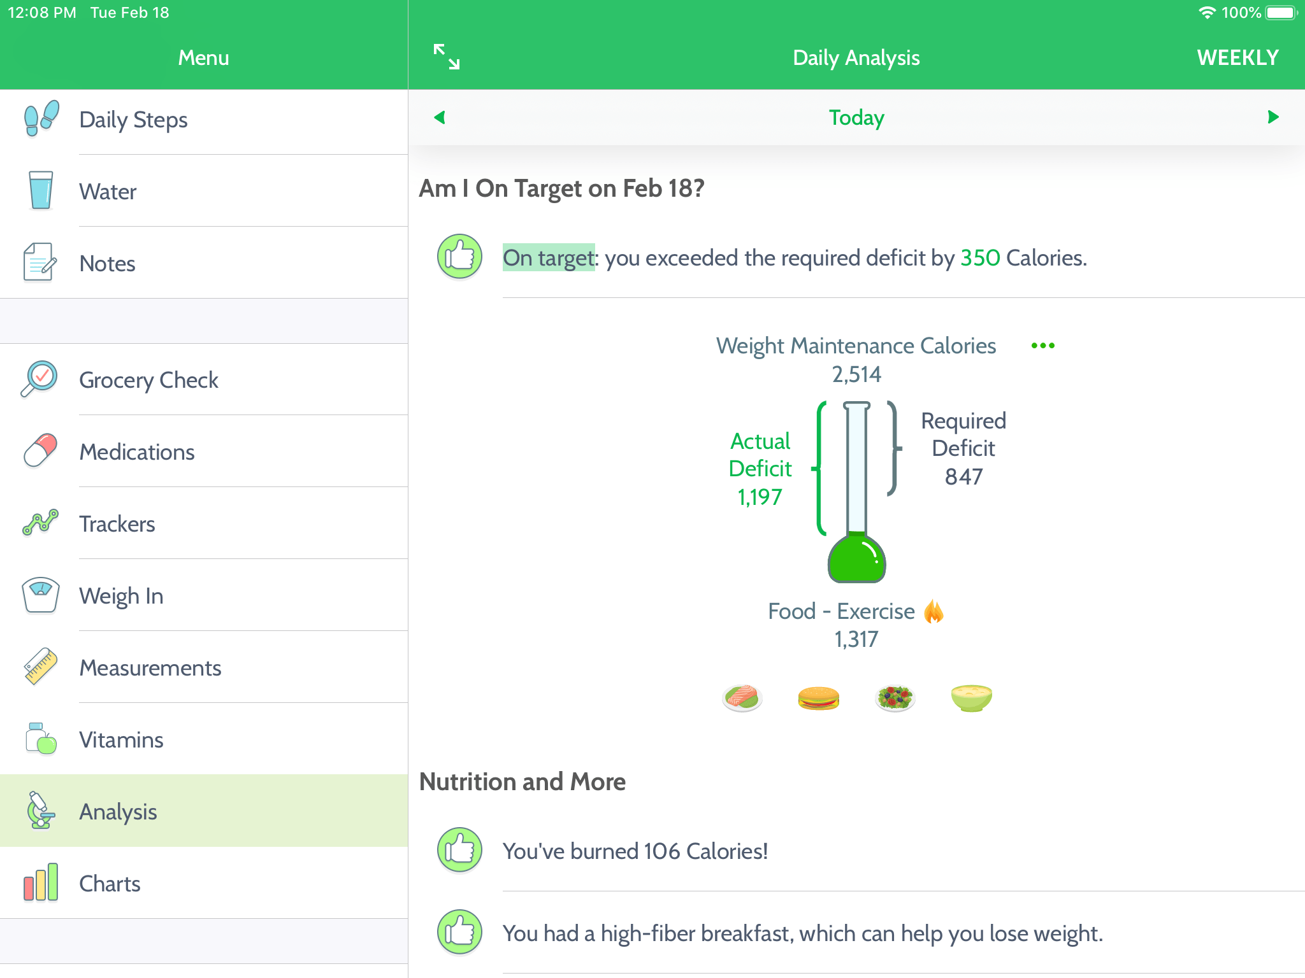1305x978 pixels.
Task: Tap the Today date label
Action: click(x=856, y=118)
